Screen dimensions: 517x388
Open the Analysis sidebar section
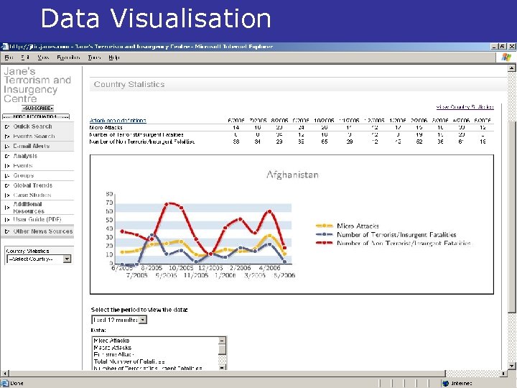click(x=25, y=156)
